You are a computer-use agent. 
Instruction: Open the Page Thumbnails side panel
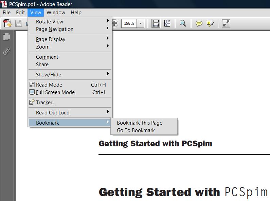click(x=7, y=37)
